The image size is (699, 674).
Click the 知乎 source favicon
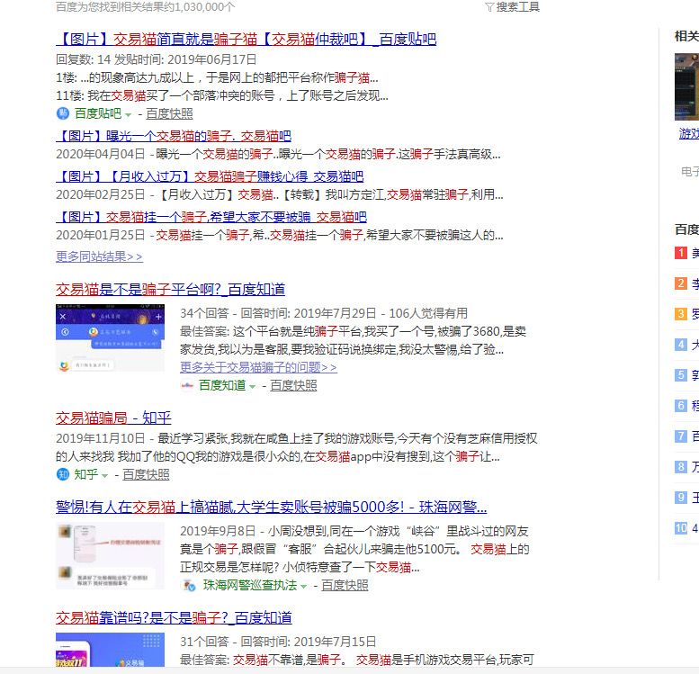point(63,474)
